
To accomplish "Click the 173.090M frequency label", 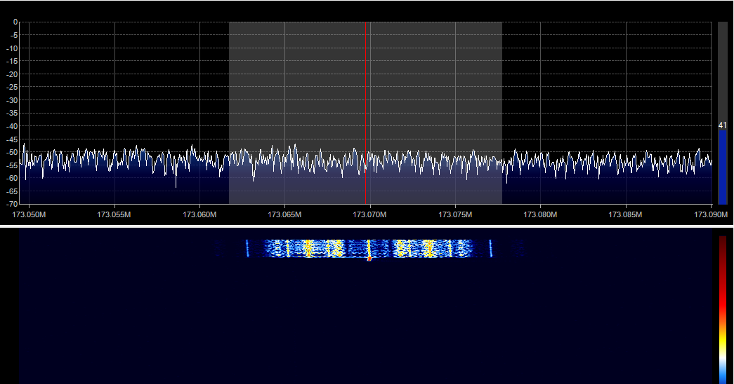I will [711, 214].
